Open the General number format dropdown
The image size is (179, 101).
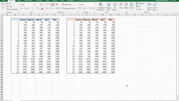point(94,4)
